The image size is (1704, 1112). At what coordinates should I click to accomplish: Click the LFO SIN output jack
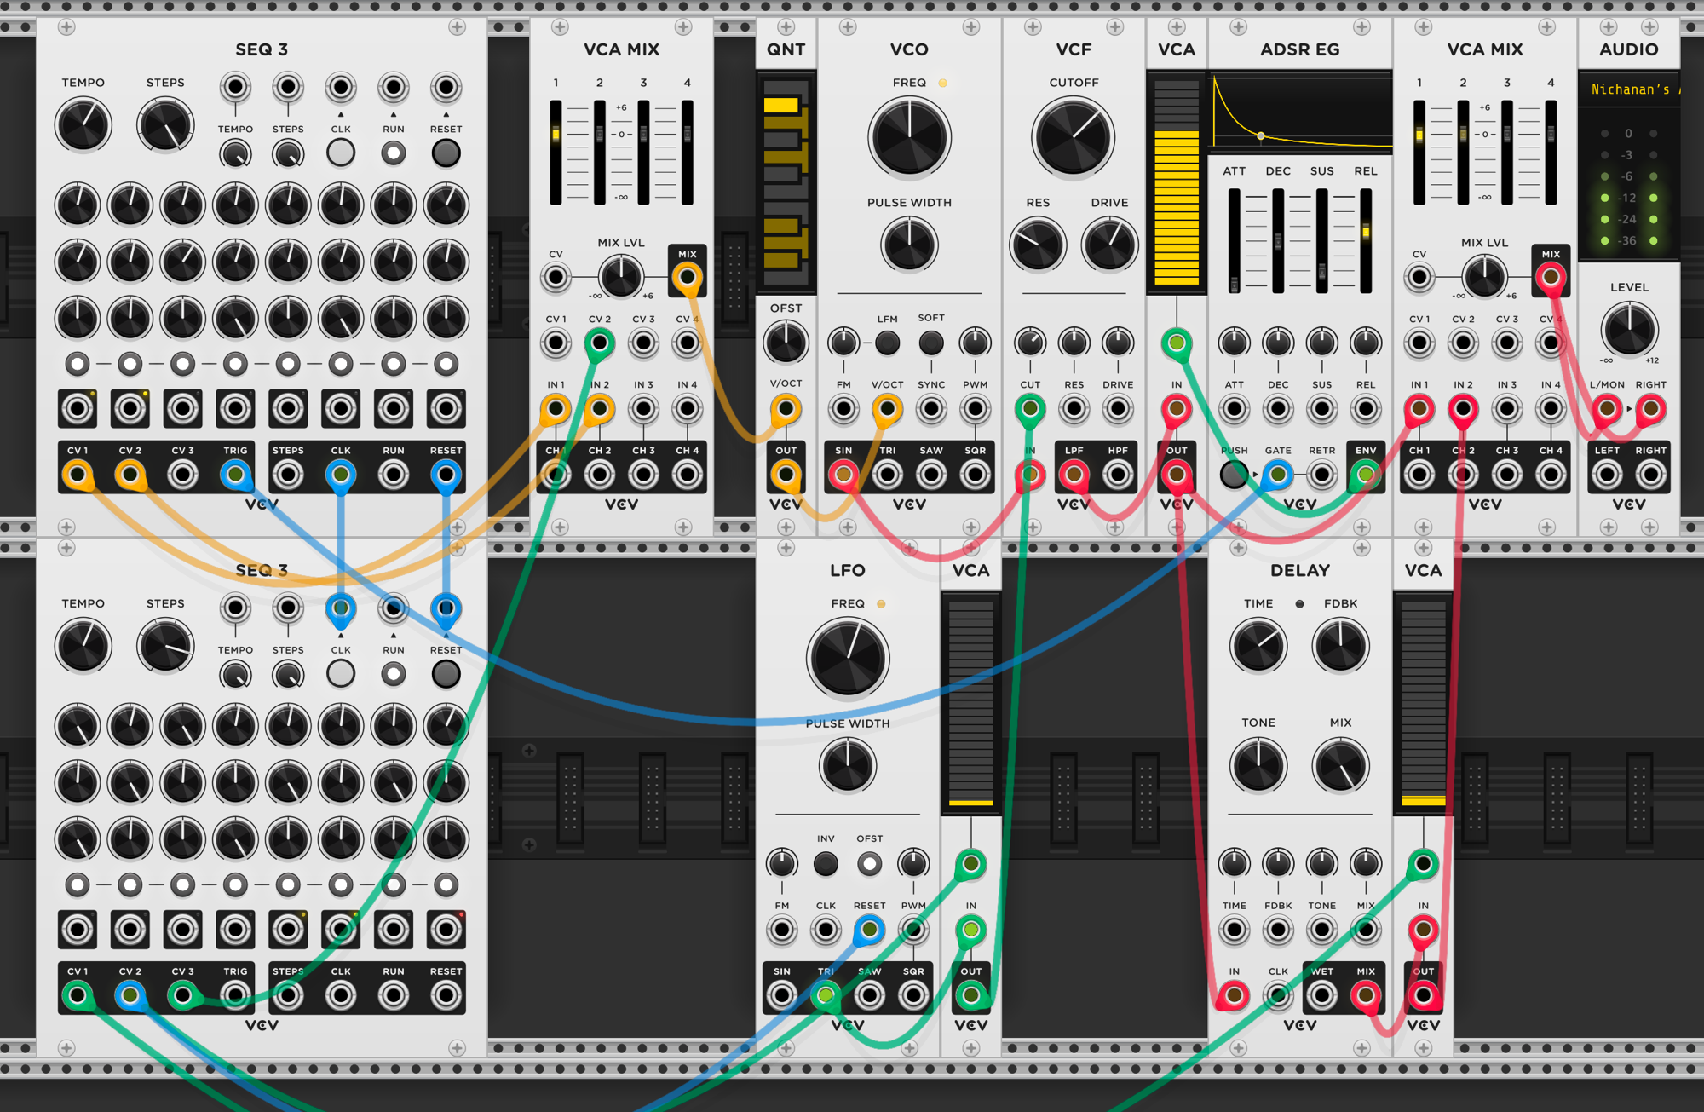pyautogui.click(x=782, y=995)
